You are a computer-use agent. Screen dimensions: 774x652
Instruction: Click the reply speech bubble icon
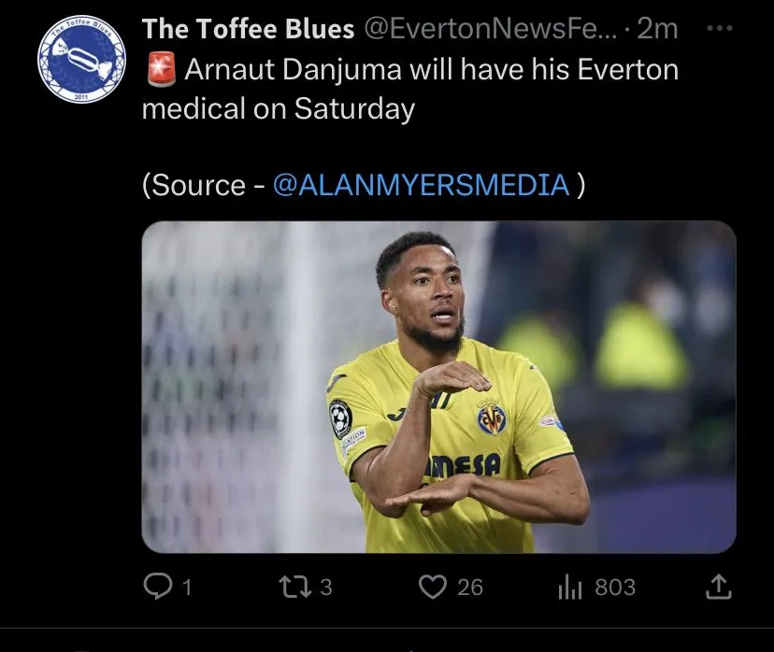pos(155,587)
